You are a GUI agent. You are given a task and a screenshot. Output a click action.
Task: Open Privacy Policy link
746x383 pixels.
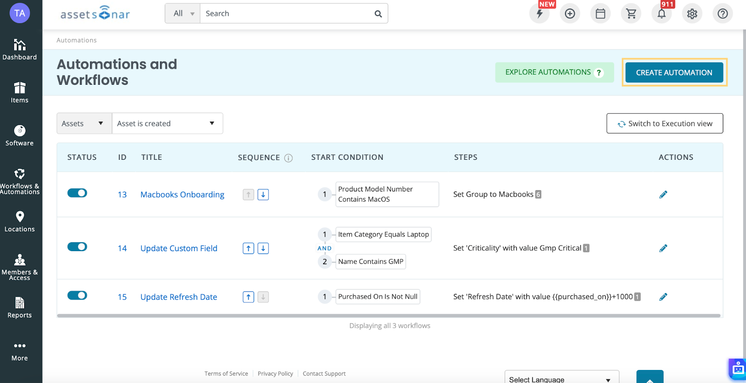[x=276, y=374]
